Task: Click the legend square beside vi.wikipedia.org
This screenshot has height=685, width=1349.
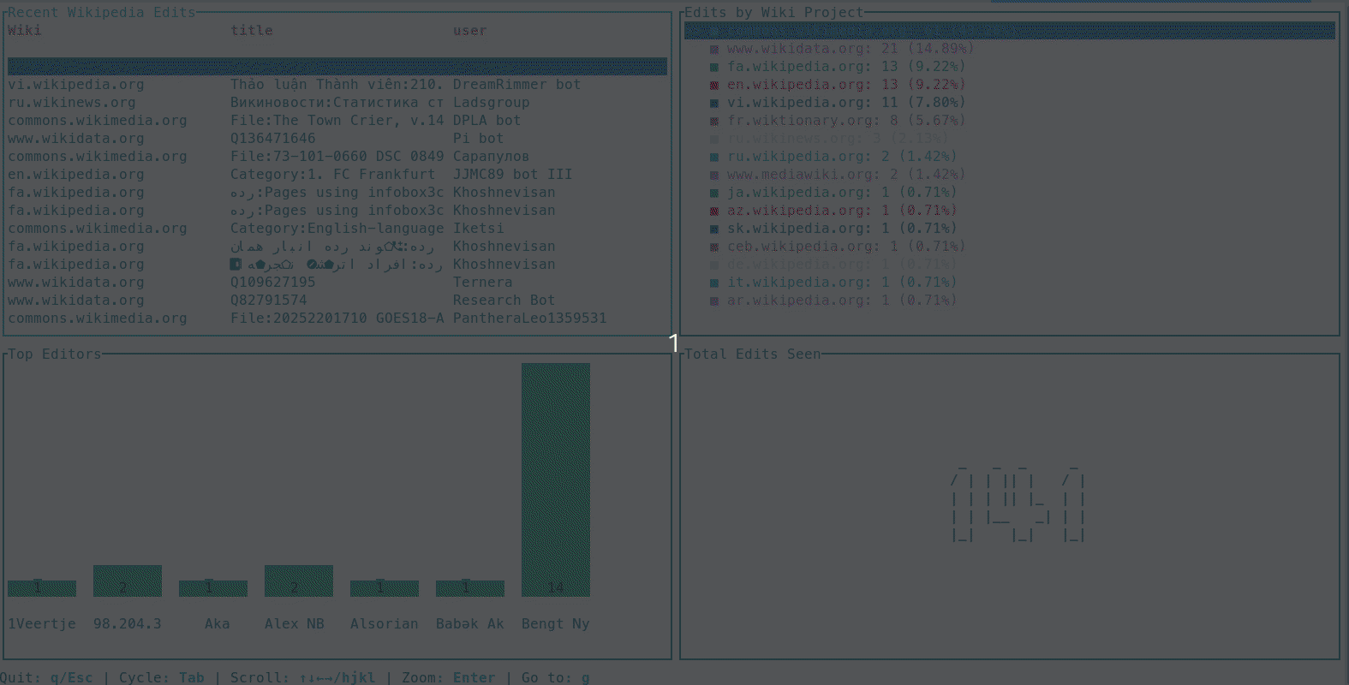Action: pos(714,104)
